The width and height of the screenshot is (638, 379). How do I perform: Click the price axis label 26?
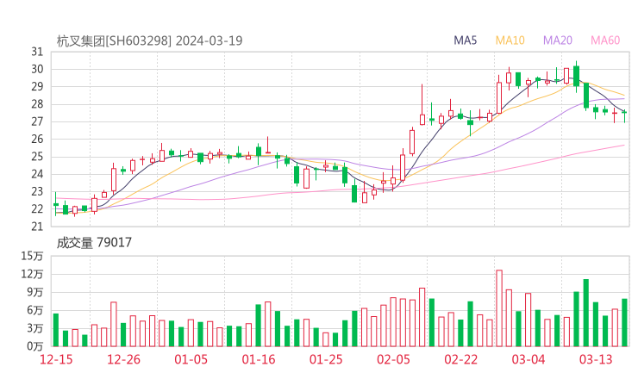(x=37, y=139)
